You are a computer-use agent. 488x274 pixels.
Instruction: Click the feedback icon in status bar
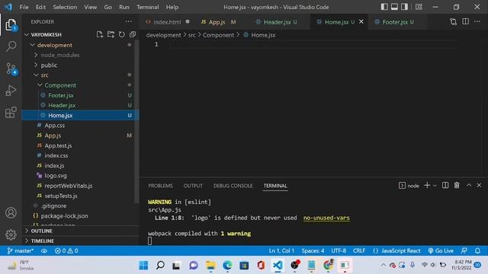pyautogui.click(x=464, y=250)
